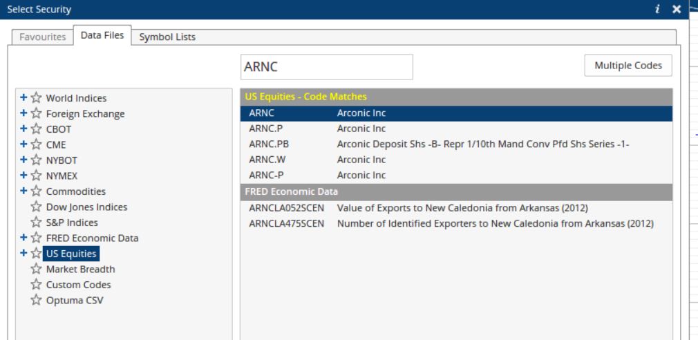Select Foreign Exchange in the tree
The width and height of the screenshot is (698, 340).
point(85,113)
